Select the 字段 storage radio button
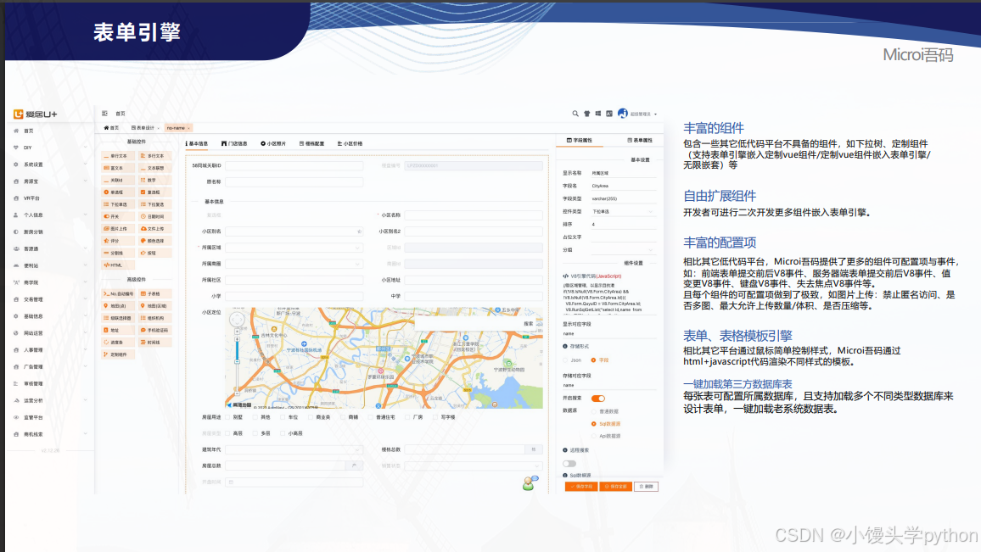 click(594, 360)
